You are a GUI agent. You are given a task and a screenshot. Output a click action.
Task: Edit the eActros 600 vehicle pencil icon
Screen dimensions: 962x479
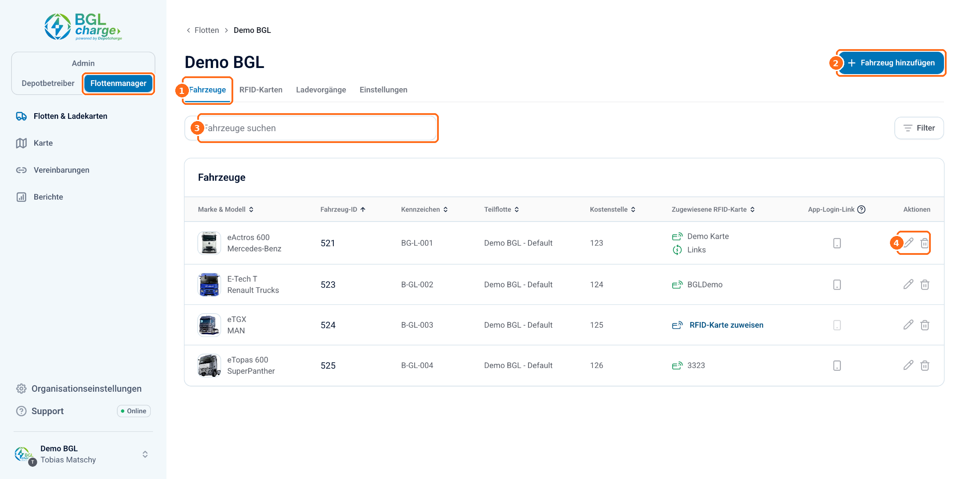908,243
